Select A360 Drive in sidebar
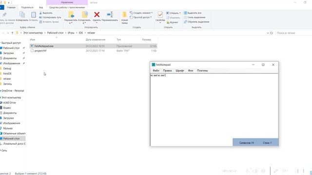The width and height of the screenshot is (312, 175). coord(9,103)
